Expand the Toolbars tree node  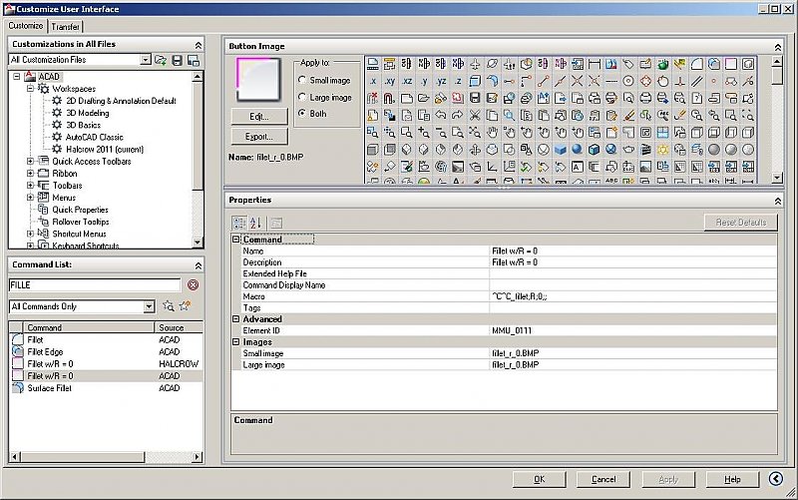pos(31,186)
